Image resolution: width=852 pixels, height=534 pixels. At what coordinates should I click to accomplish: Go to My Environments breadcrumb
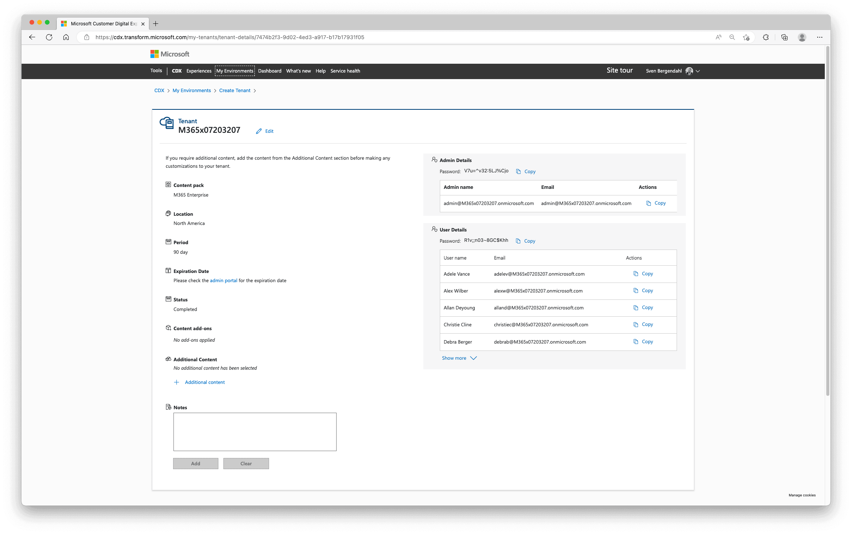point(192,91)
